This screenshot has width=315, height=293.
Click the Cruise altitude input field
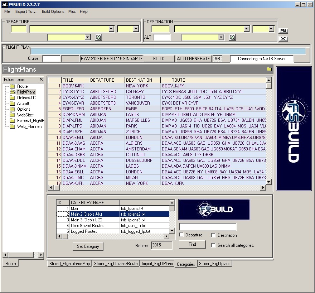pos(52,59)
